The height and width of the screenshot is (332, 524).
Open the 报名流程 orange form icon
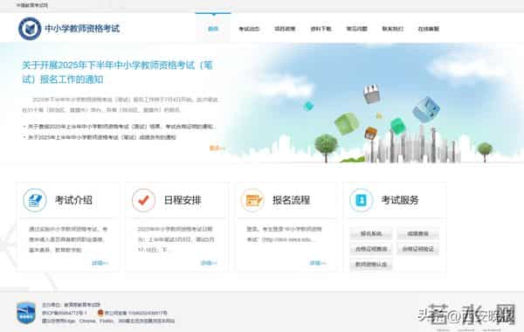pyautogui.click(x=252, y=200)
